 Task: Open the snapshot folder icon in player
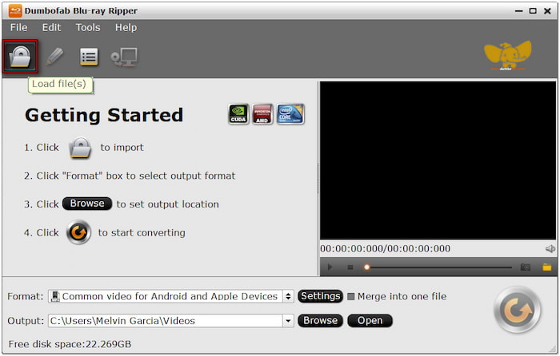(x=546, y=267)
